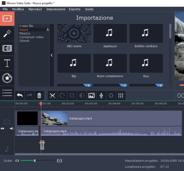Image resolution: width=184 pixels, height=171 pixels.
Task: Open the Stickers star tab
Action: 7,78
